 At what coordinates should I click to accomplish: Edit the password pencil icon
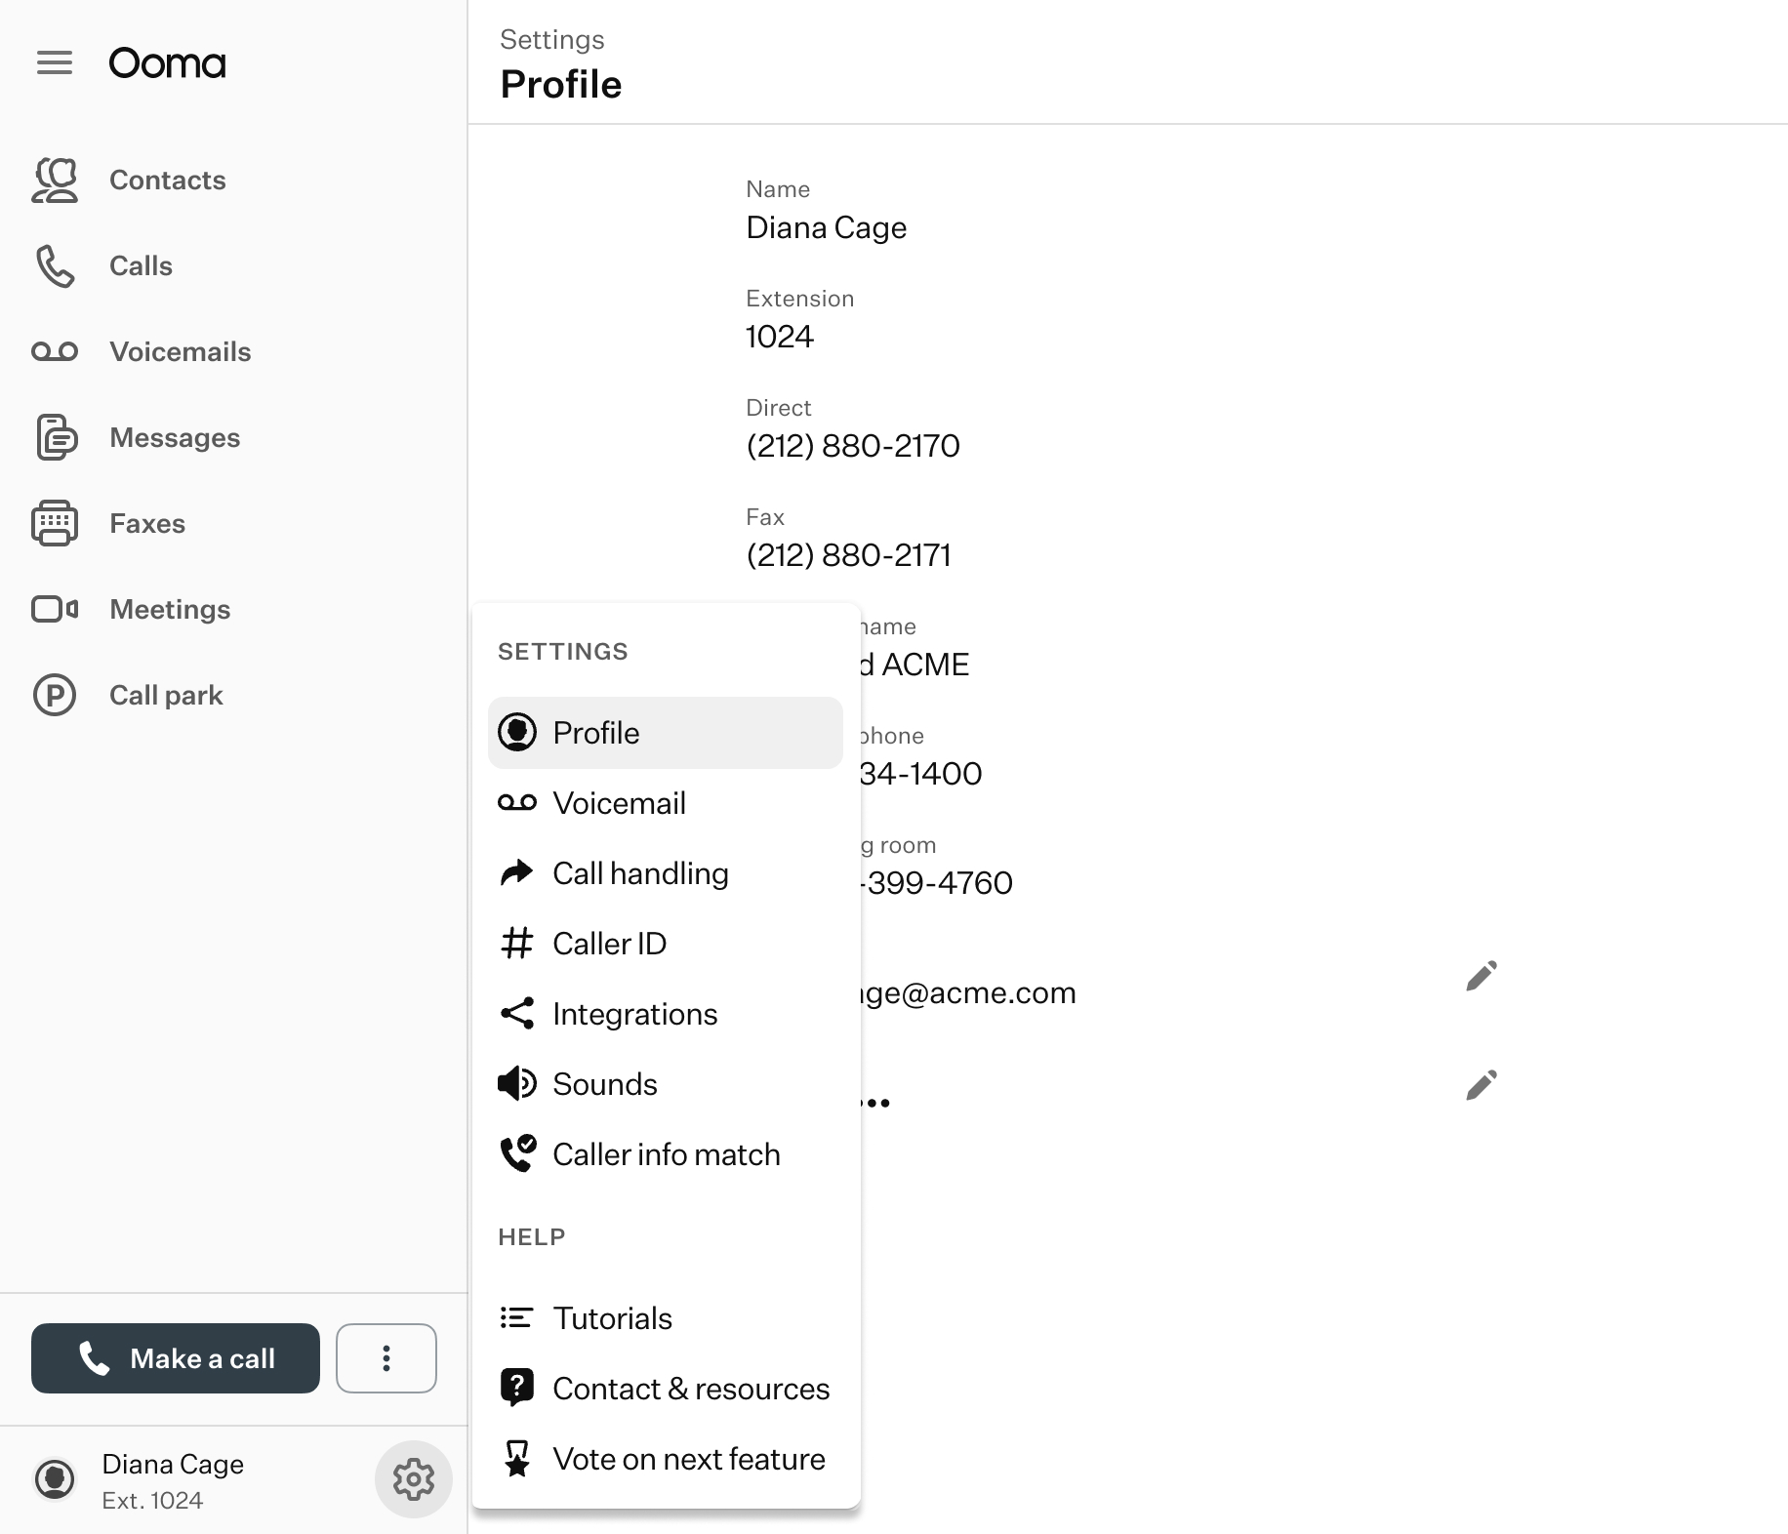(1481, 1085)
